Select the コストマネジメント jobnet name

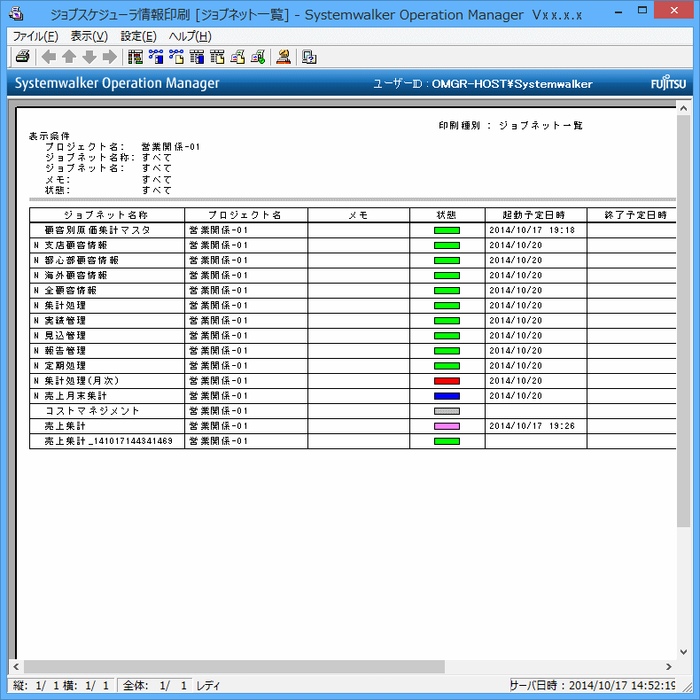[x=92, y=411]
